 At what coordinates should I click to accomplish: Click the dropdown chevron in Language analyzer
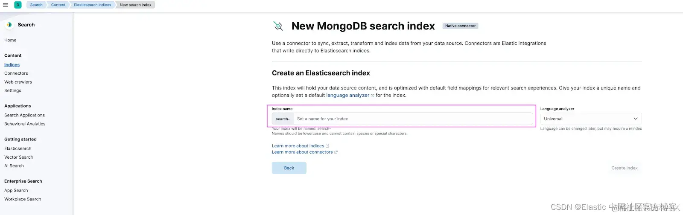point(636,119)
